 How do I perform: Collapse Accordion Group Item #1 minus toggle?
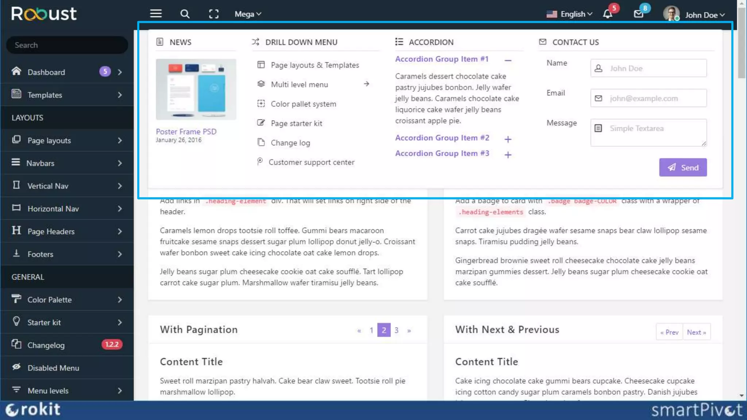(508, 61)
